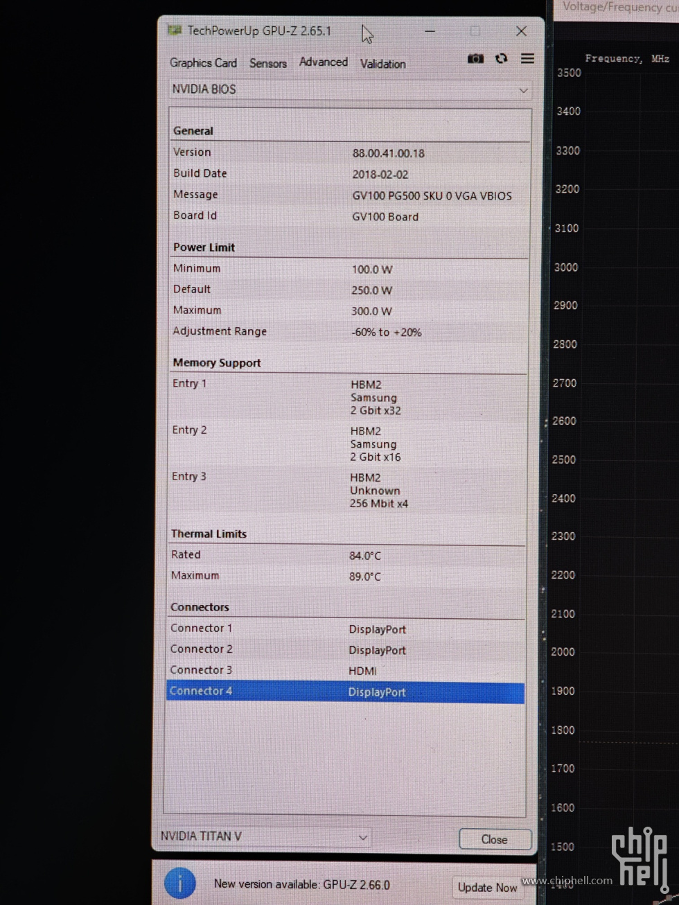Click the Memory Support section header
The width and height of the screenshot is (679, 905).
coord(217,362)
